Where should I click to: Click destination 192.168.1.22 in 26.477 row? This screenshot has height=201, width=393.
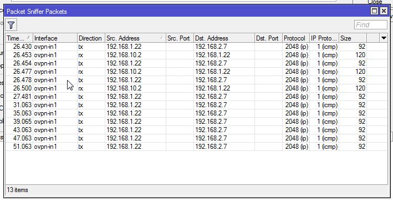coord(212,72)
